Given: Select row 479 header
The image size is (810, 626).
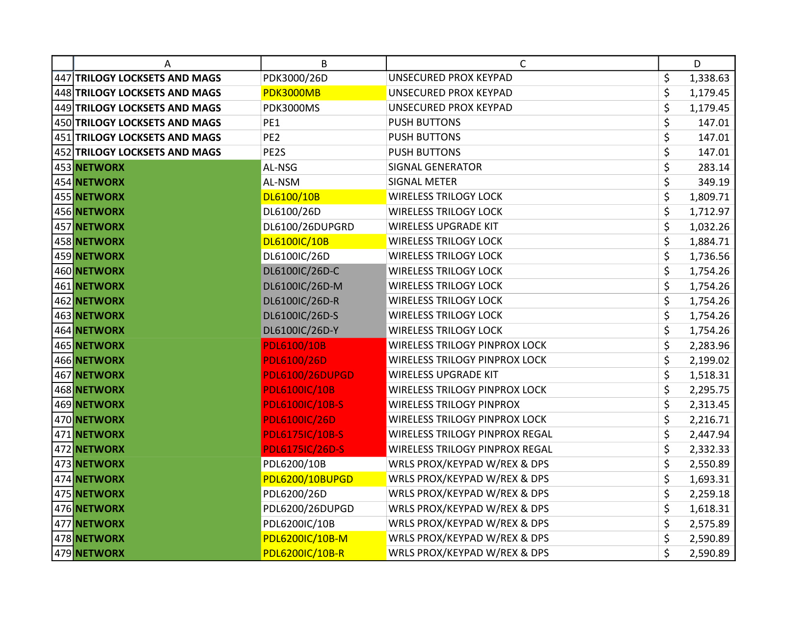Looking at the screenshot, I should click(63, 553).
